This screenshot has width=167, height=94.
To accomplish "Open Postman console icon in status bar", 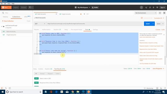I will point(10,88).
